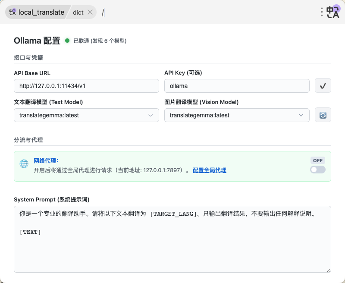Open the 文本翻译模型 (Text Model) dropdown
Viewport: 345px width, 283px height.
tap(86, 115)
